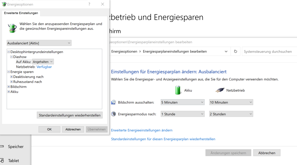297x165 pixels.
Task: Click the Bildschirm ausschalten monitor clock icon
Action: (113, 102)
